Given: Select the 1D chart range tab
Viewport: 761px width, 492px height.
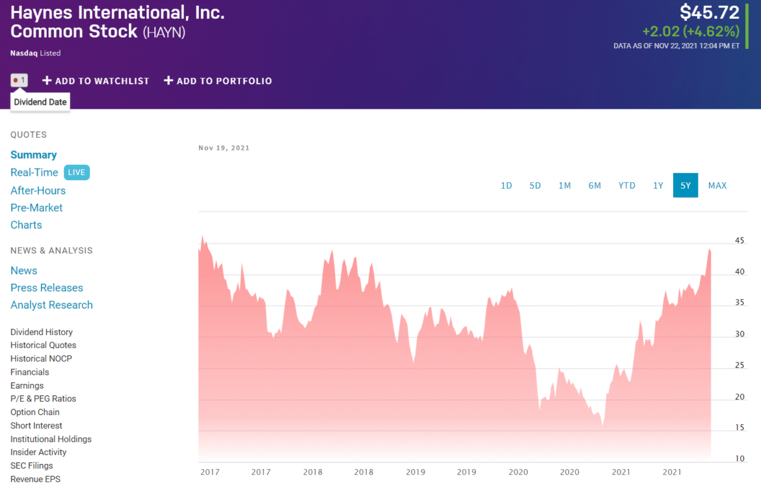Looking at the screenshot, I should click(506, 185).
